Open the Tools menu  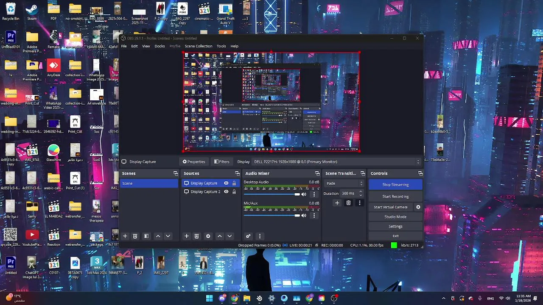221,46
